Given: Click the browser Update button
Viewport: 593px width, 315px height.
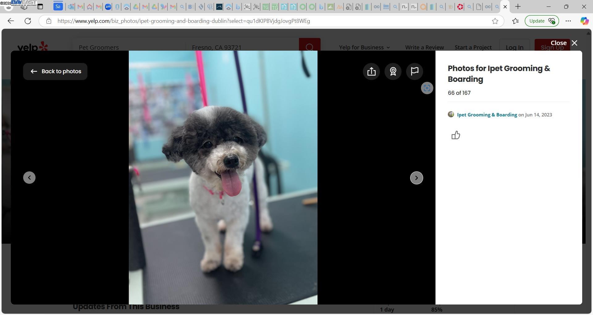Looking at the screenshot, I should pyautogui.click(x=542, y=21).
